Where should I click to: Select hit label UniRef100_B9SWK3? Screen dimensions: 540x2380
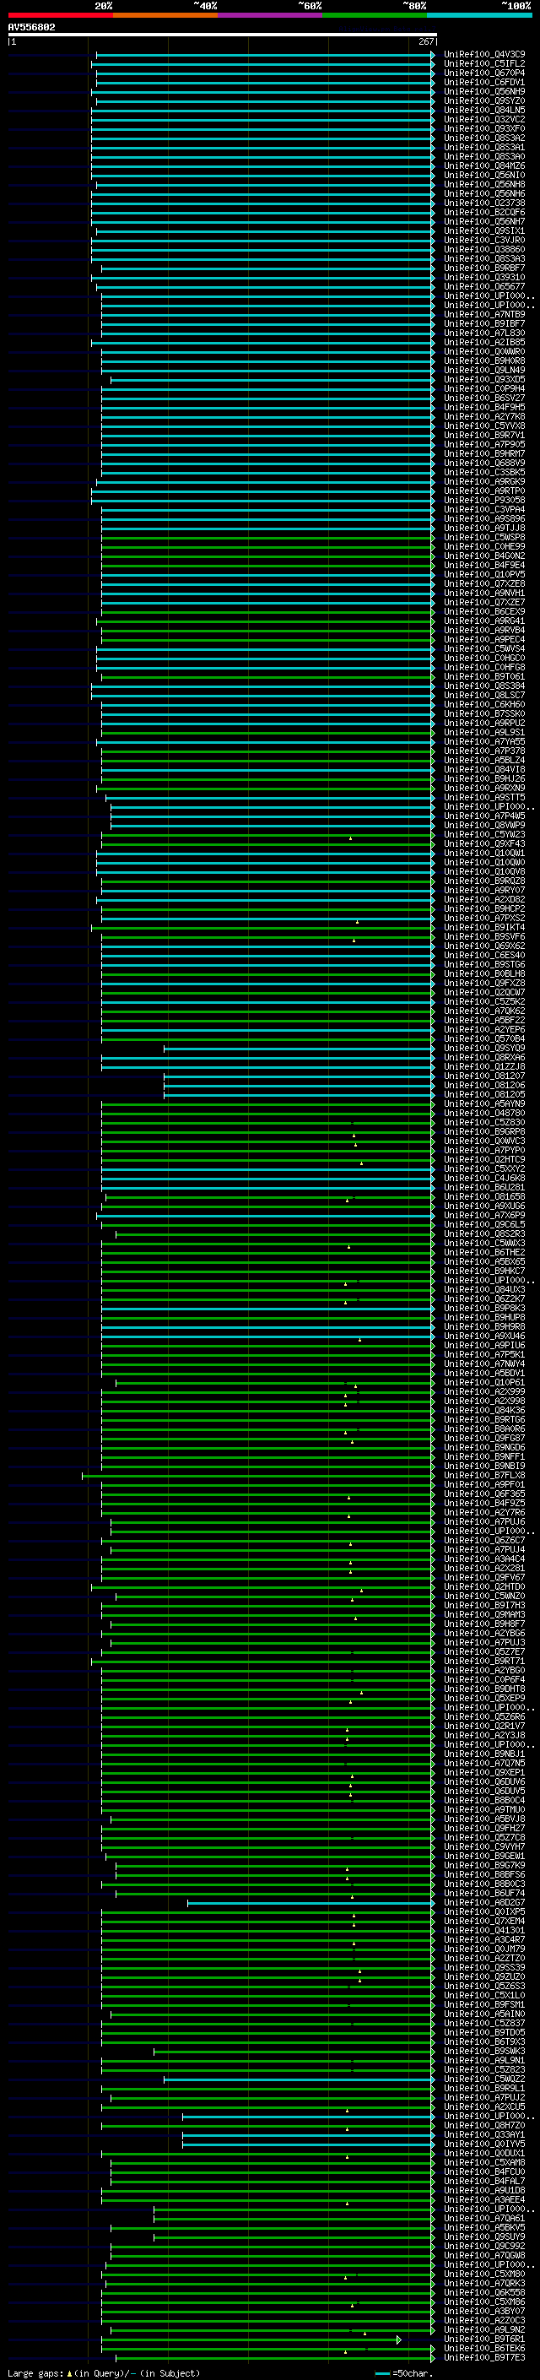click(x=483, y=2052)
